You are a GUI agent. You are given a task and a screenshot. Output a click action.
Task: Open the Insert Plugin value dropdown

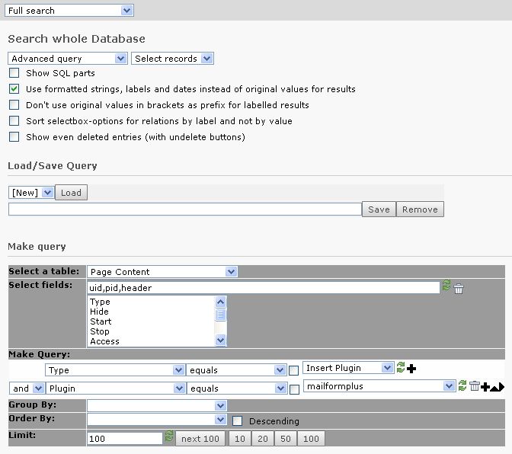coord(348,368)
